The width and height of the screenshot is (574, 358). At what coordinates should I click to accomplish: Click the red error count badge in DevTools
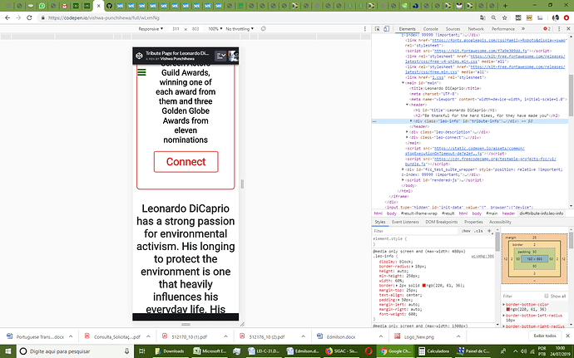(547, 29)
